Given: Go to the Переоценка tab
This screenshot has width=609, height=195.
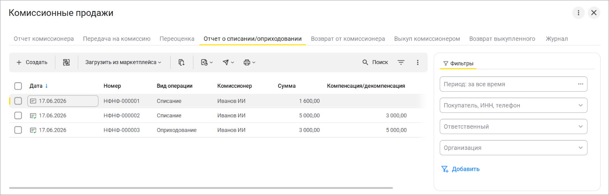Looking at the screenshot, I should [177, 39].
